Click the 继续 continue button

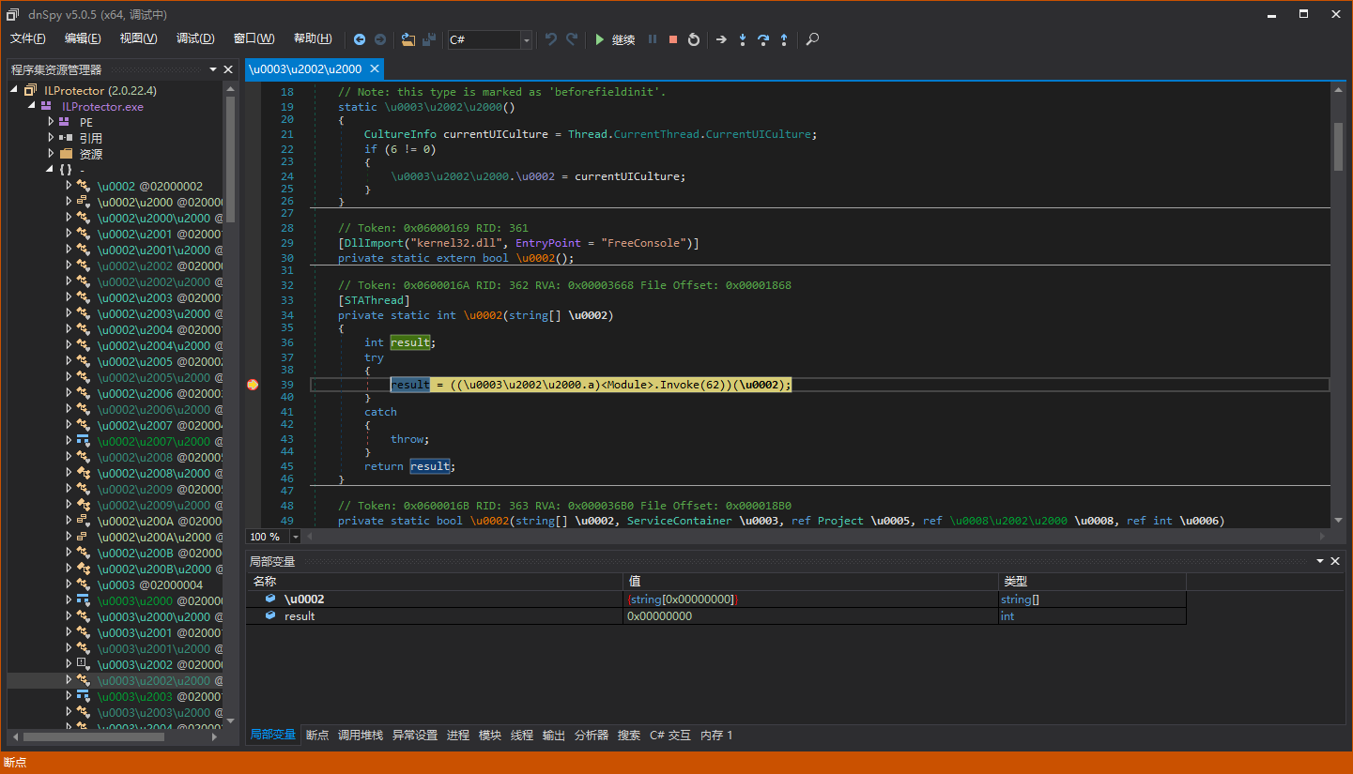click(614, 39)
